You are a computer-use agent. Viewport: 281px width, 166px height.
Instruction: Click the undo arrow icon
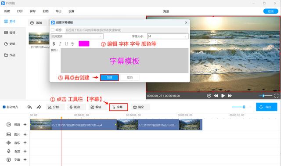[x=29, y=107]
